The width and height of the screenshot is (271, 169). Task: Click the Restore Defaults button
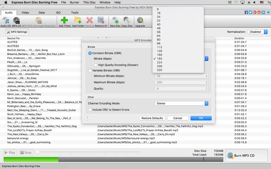(x=152, y=118)
